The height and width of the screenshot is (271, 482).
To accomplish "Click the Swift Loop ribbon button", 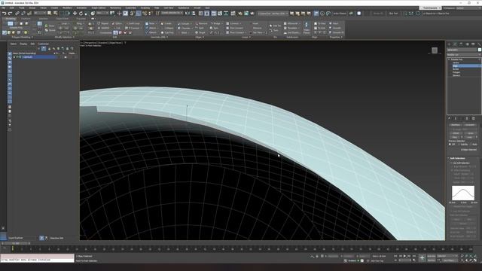I will 133,23.
